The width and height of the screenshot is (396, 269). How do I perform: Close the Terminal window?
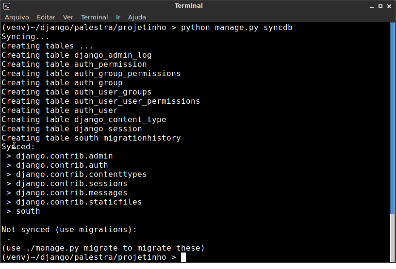(389, 6)
